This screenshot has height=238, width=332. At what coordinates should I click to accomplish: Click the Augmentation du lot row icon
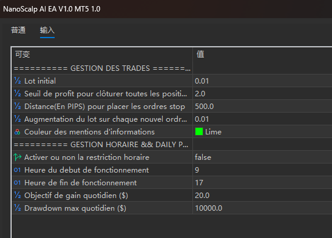(x=18, y=119)
